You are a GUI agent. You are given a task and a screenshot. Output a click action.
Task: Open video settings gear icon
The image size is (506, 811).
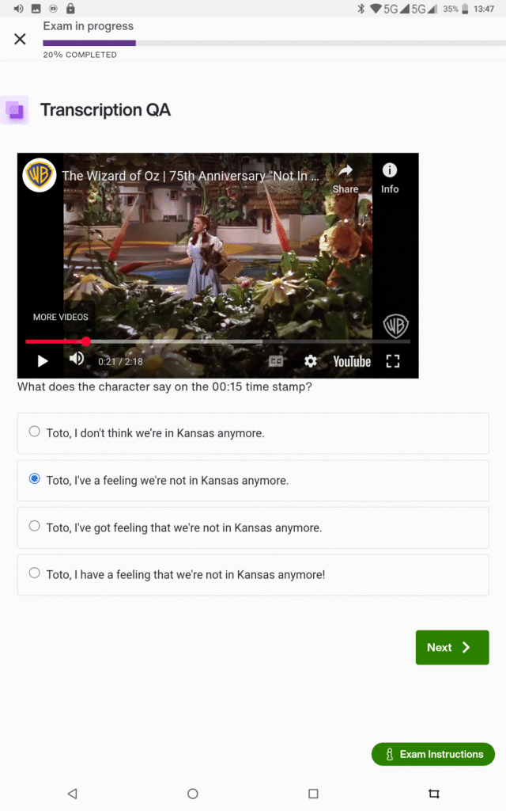coord(310,361)
